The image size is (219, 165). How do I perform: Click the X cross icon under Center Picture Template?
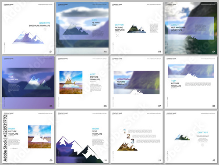(117, 35)
